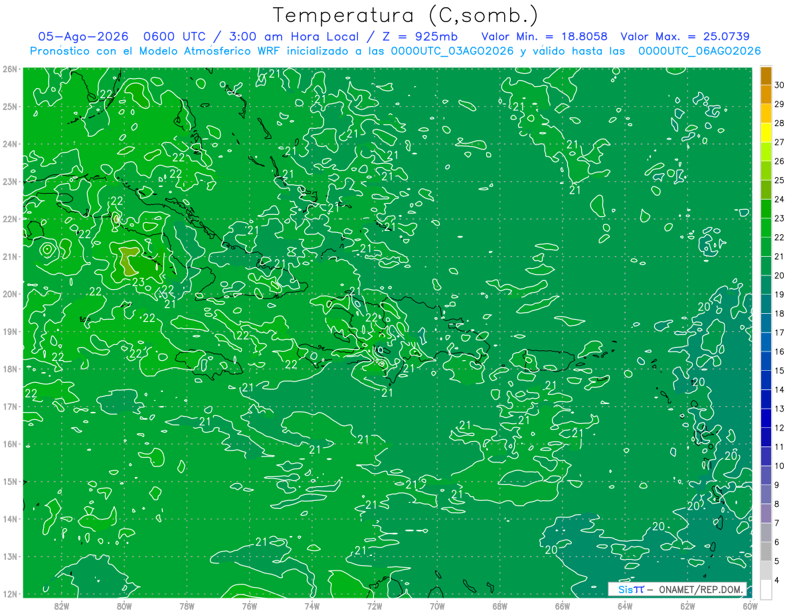Click the legend scale label "4"
This screenshot has height=615, width=797.
point(777,580)
